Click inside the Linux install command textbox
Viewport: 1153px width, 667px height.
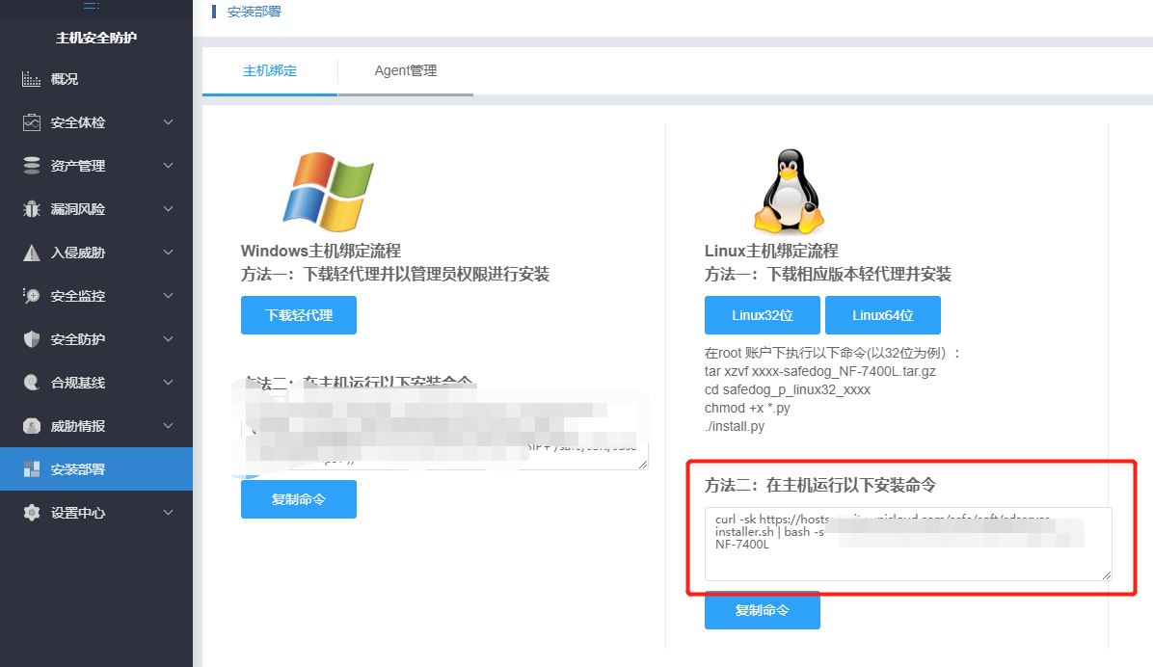pos(908,545)
